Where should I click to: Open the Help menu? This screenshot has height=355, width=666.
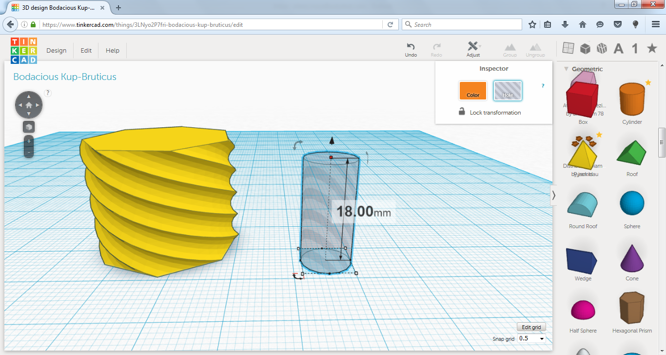point(113,51)
